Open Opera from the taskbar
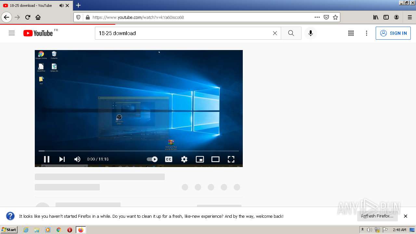Image resolution: width=416 pixels, height=234 pixels. [x=70, y=230]
